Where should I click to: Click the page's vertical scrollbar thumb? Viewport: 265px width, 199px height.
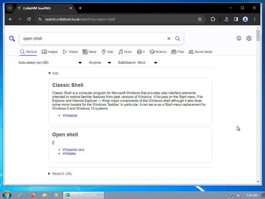[258, 35]
